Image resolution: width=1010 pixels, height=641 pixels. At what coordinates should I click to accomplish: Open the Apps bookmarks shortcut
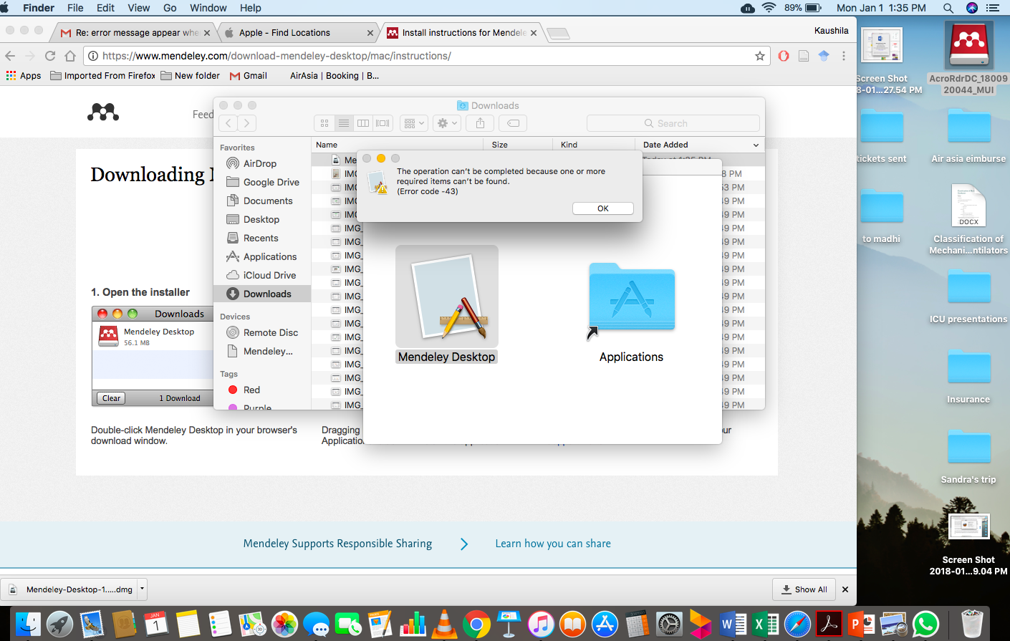click(24, 75)
